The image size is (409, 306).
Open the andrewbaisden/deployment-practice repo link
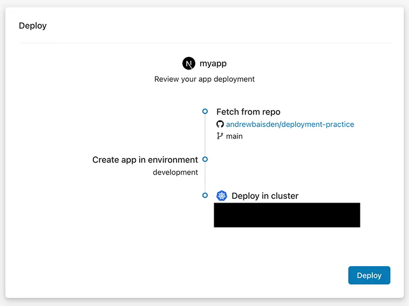[290, 124]
